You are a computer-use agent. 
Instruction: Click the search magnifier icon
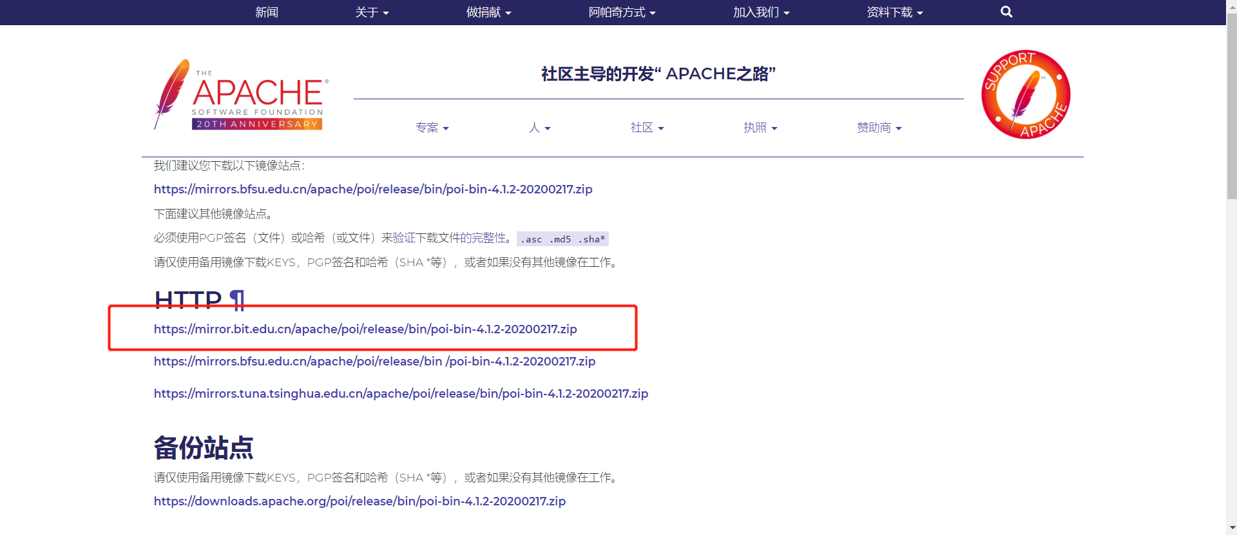click(x=1006, y=12)
